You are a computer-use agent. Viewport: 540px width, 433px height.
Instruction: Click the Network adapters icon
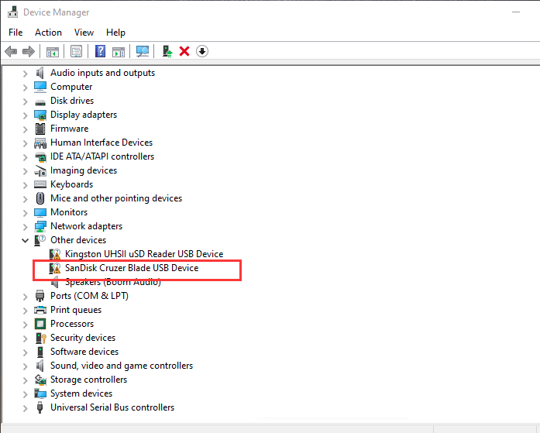point(40,226)
